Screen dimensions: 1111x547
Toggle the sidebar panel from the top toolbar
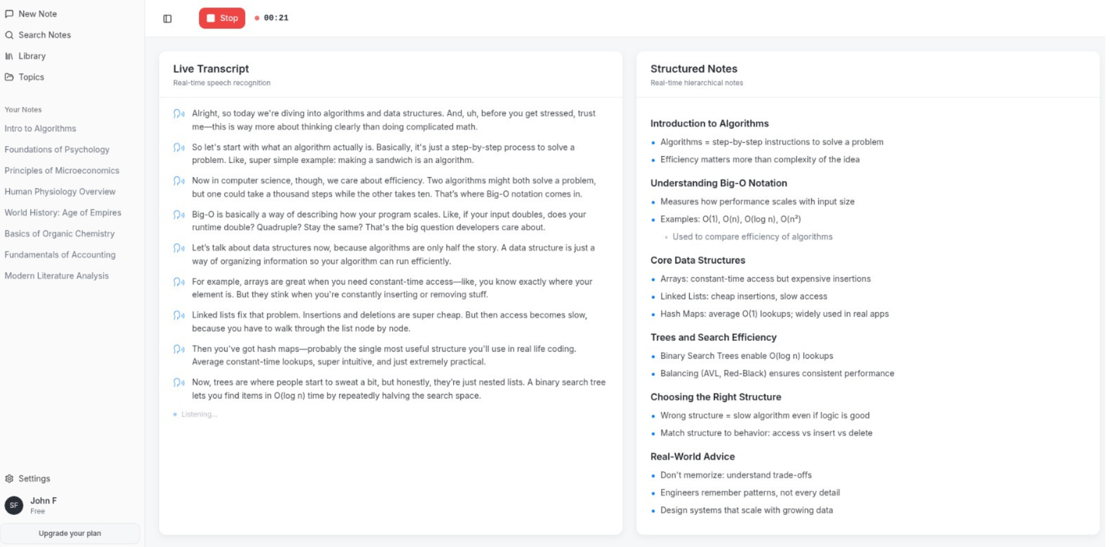click(x=168, y=18)
